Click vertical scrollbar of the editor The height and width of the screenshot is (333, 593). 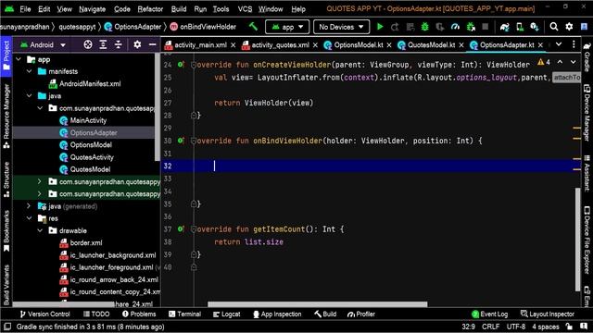pos(577,240)
